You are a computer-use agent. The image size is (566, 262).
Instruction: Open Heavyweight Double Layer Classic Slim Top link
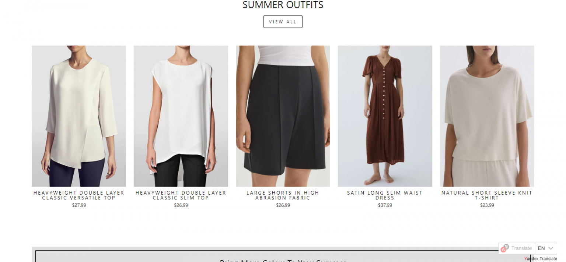click(x=181, y=195)
